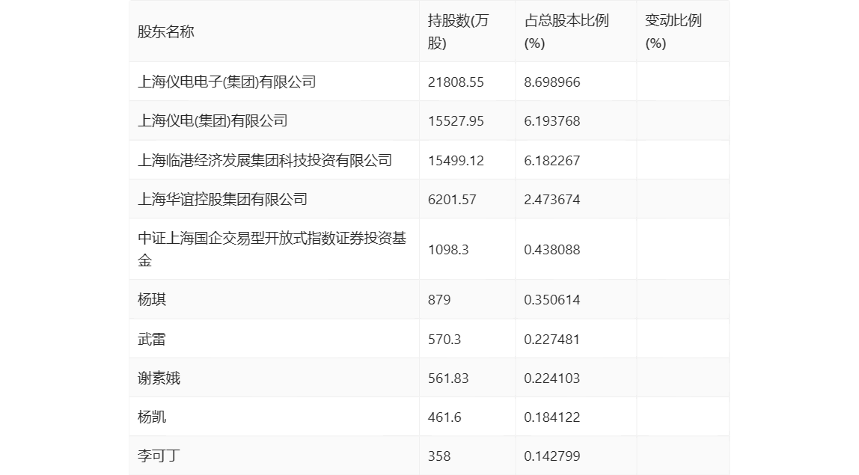Screen dimensions: 859x475
Task: Click the 杨凯 shareholder name
Action: tap(150, 416)
